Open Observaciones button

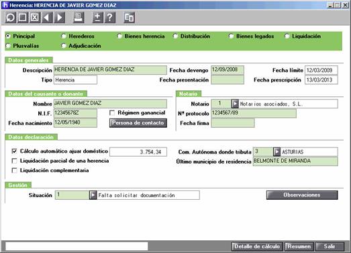[302, 195]
